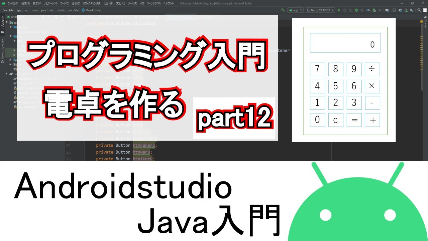Screen dimensions: 428x241
Task: Click line number 24 in gutter
Action: [68, 145]
